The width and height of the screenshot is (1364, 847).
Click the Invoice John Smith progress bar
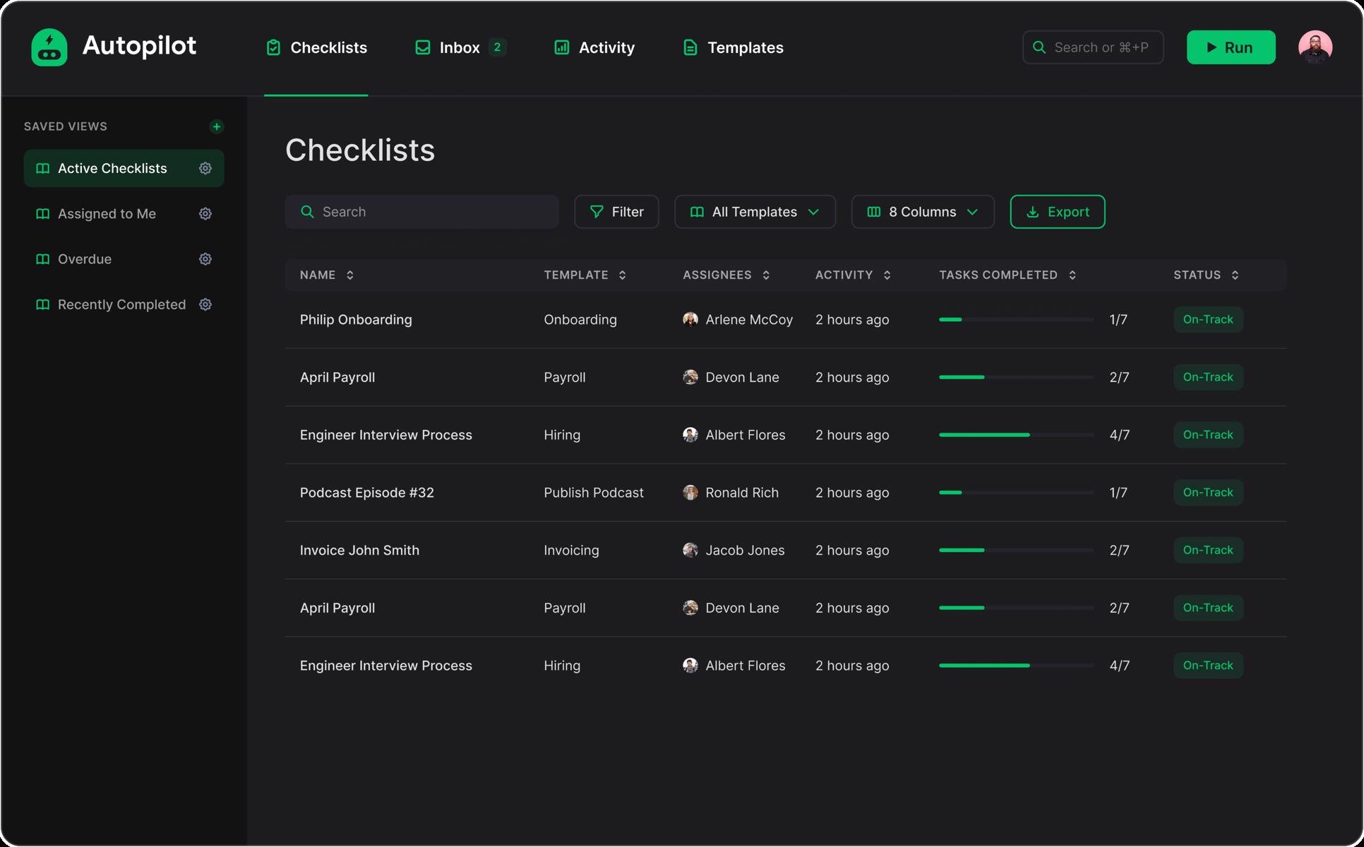coord(1016,550)
